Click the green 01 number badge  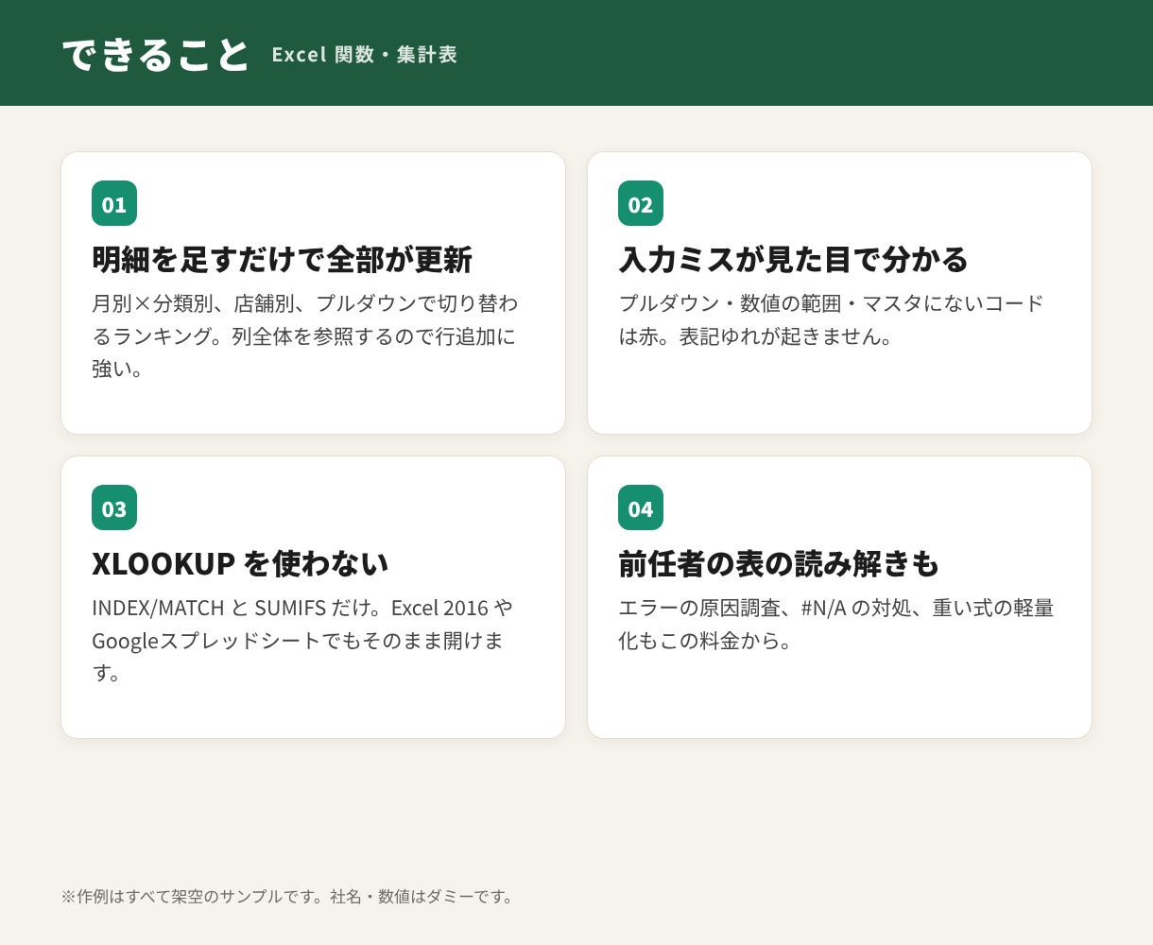point(114,203)
